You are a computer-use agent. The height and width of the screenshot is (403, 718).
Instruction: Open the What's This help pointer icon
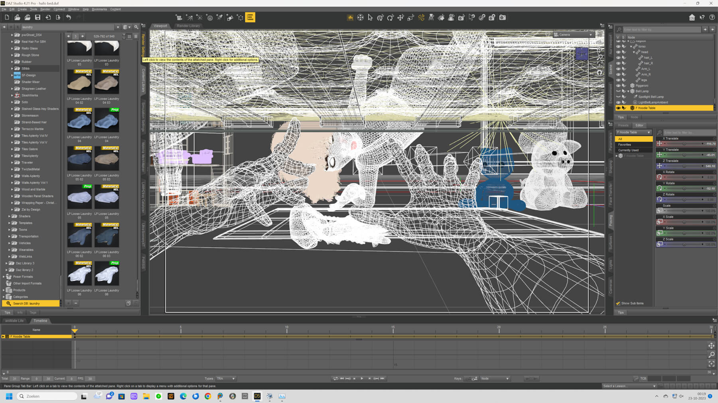tap(702, 18)
